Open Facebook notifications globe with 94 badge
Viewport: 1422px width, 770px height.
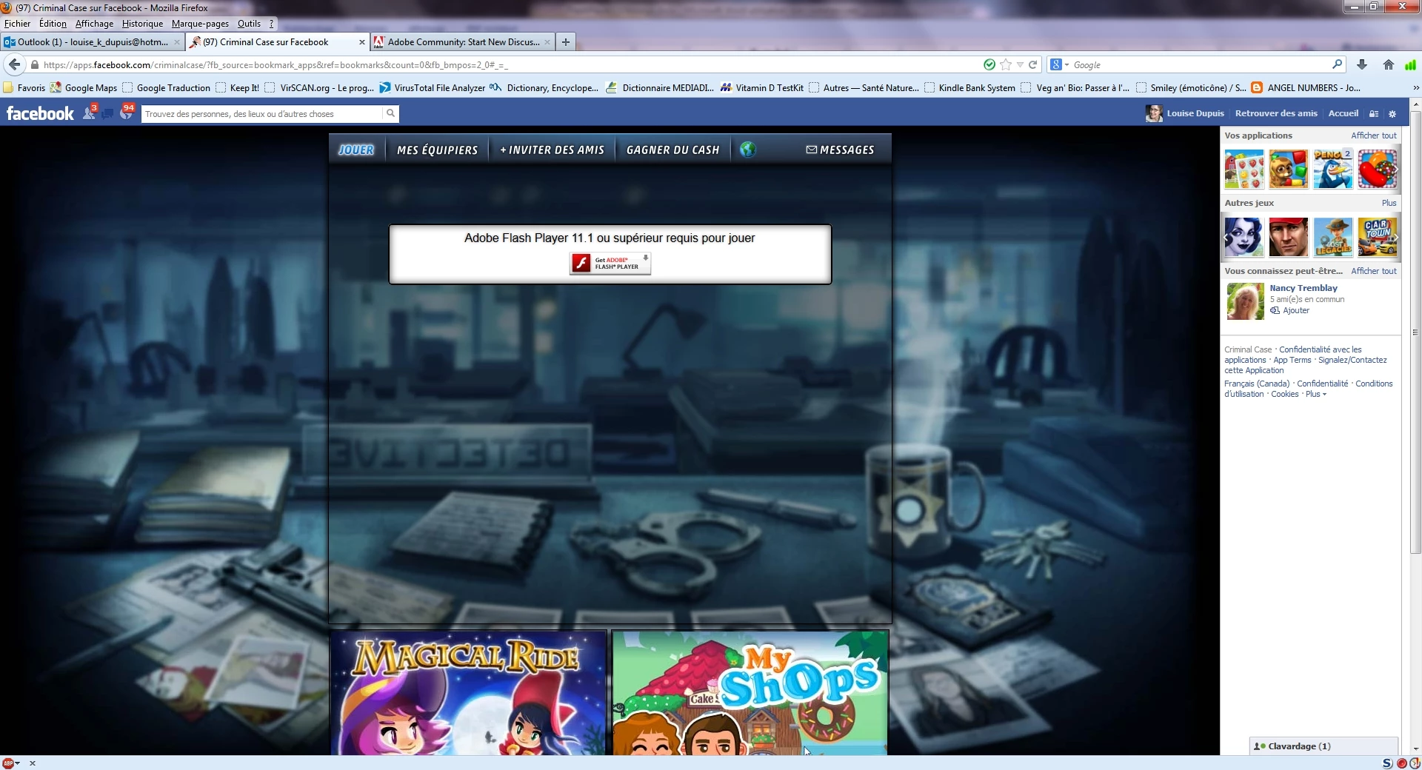(x=127, y=113)
